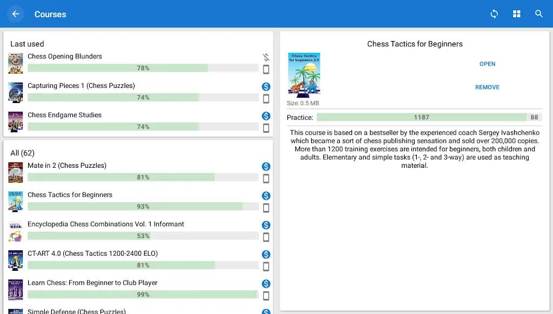Tap the dollar icon beside Chess Endgame Studies
Image resolution: width=553 pixels, height=314 pixels.
coord(266,115)
